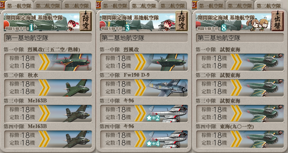Select the キ96 plane with ★+2 improvement
The width and height of the screenshot is (288, 153).
(x=167, y=113)
